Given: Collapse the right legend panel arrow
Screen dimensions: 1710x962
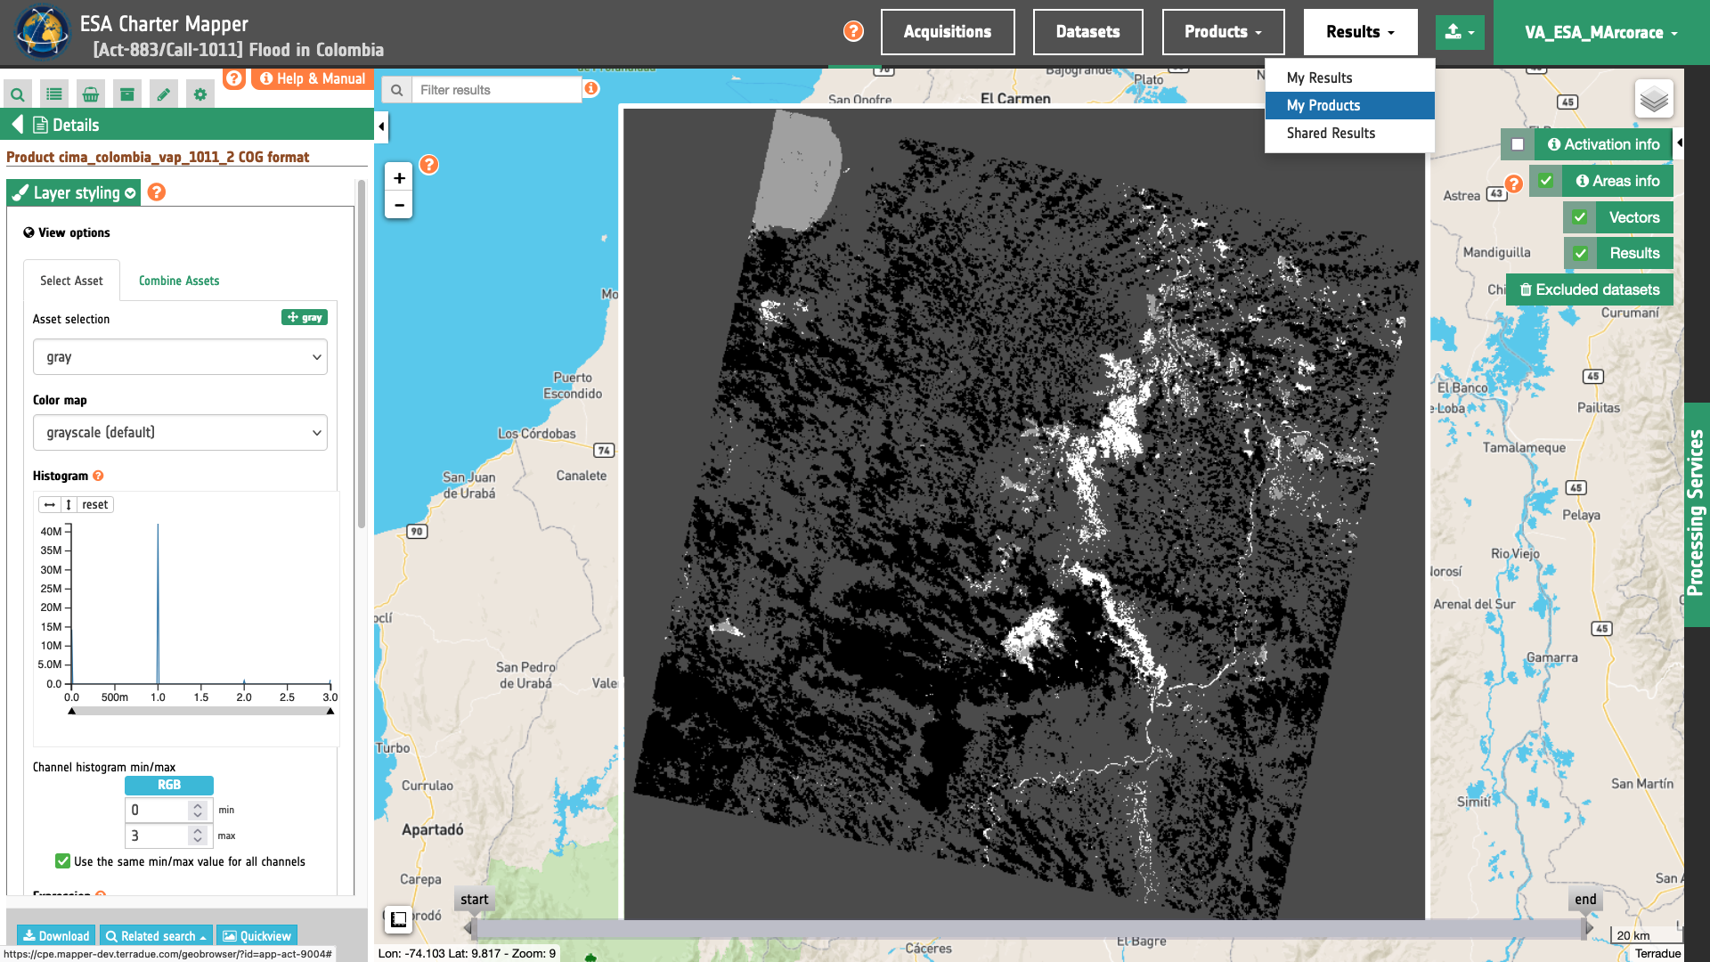Looking at the screenshot, I should pos(1679,143).
